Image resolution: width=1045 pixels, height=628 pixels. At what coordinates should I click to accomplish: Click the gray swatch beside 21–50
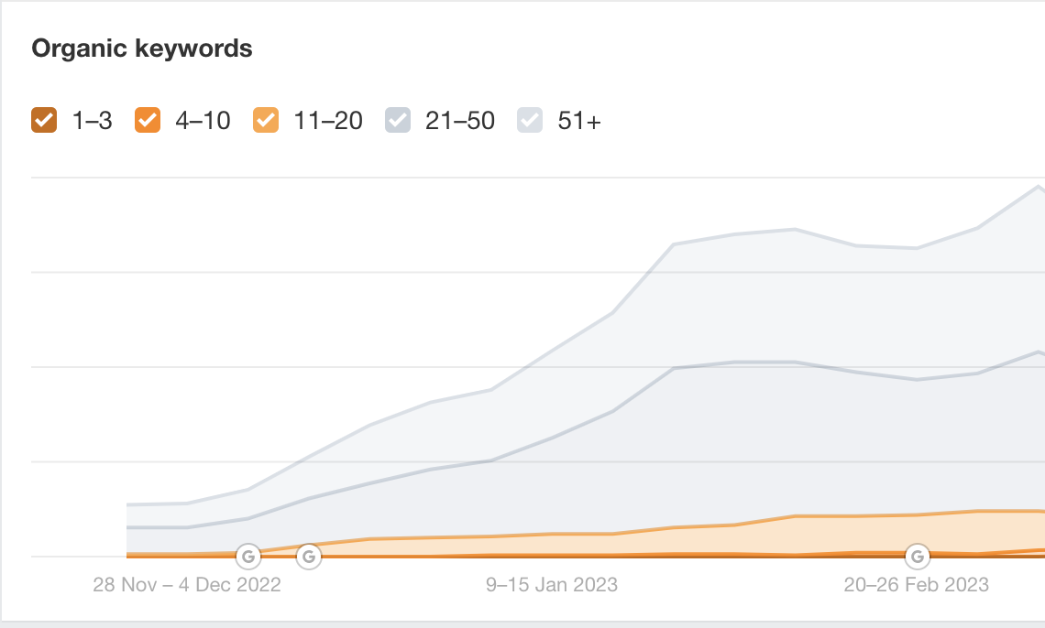pyautogui.click(x=398, y=120)
